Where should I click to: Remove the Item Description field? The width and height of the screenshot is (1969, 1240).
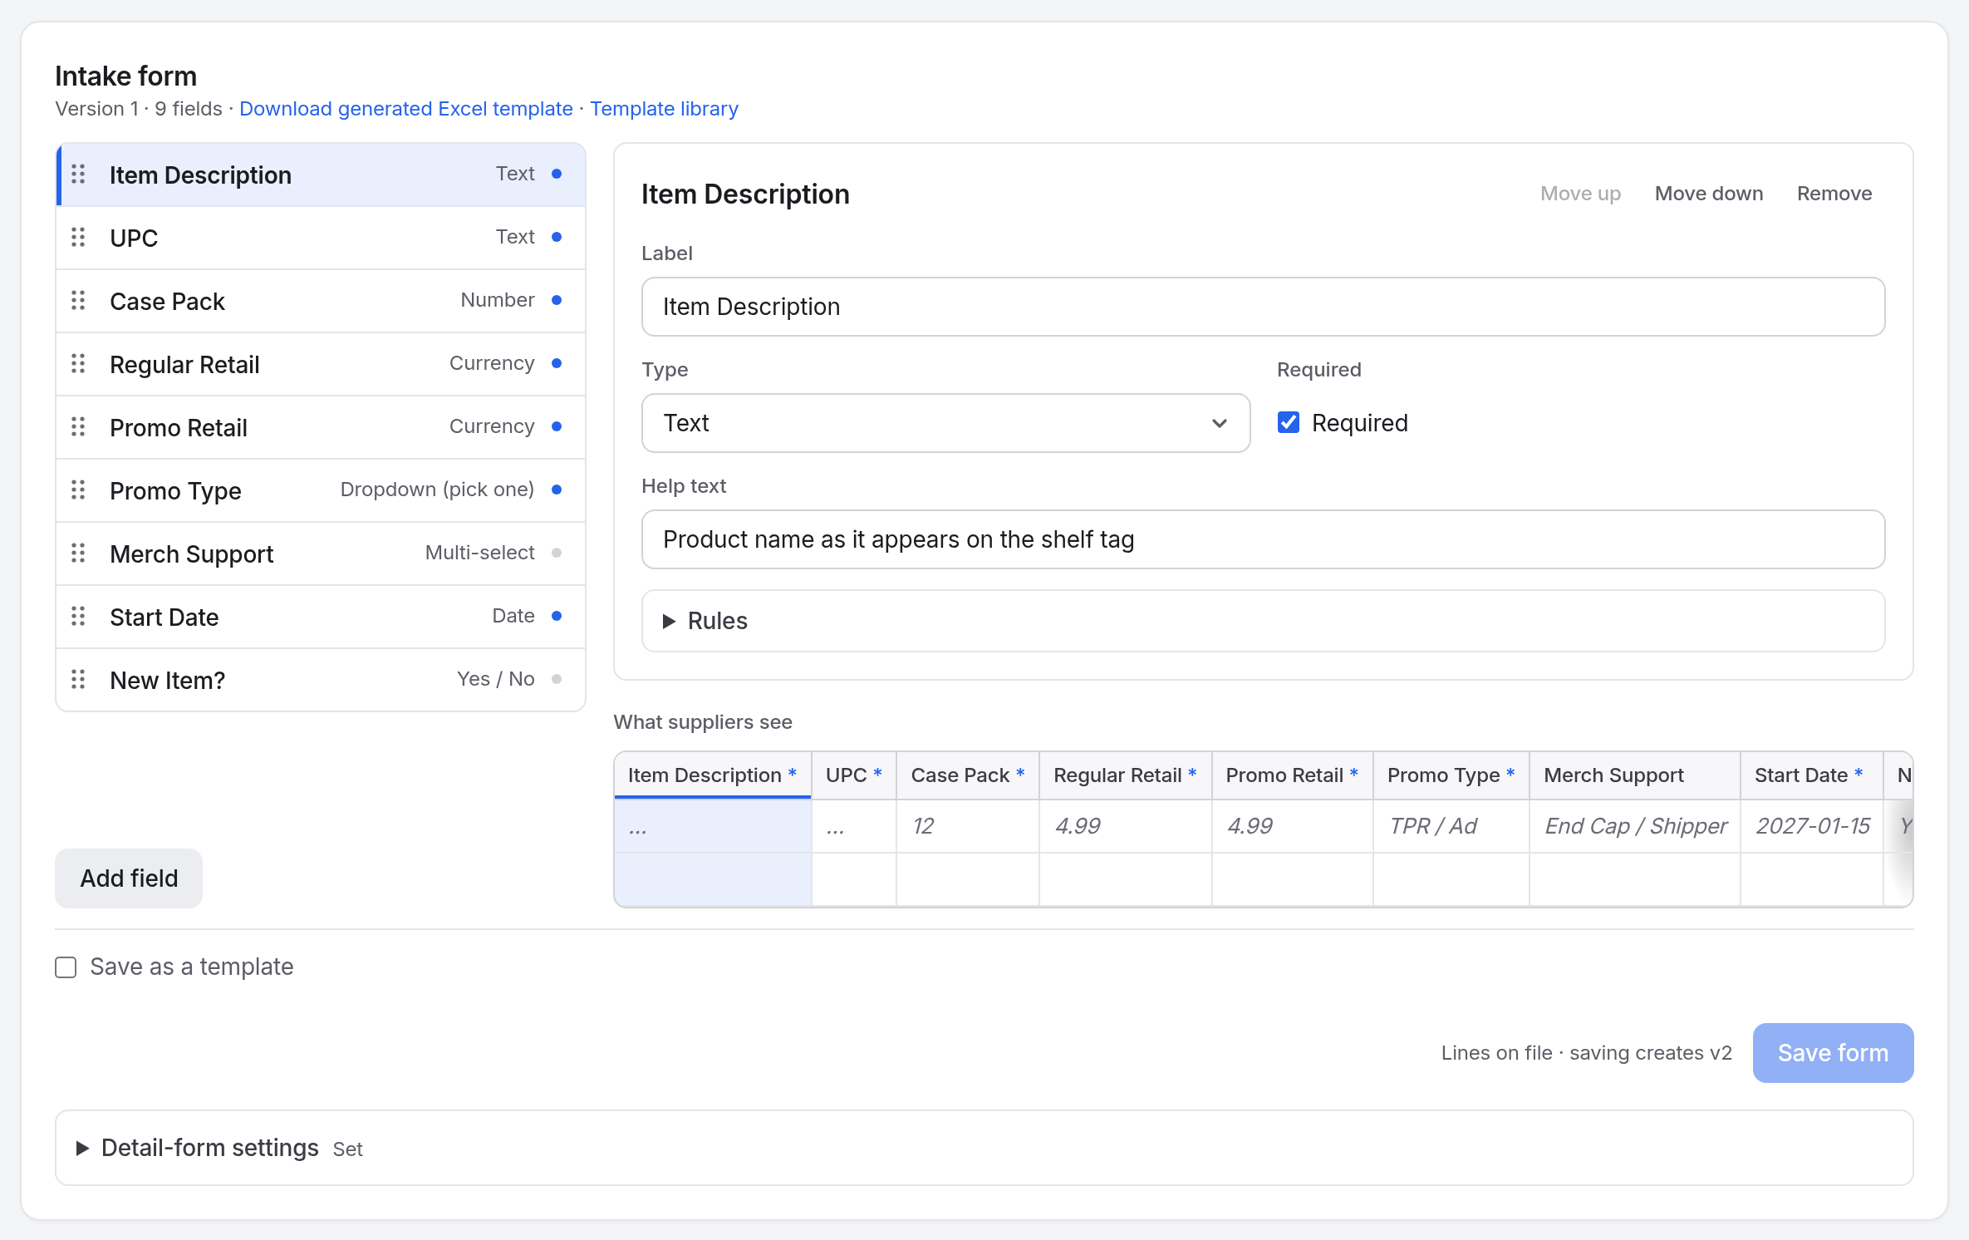[x=1834, y=194]
